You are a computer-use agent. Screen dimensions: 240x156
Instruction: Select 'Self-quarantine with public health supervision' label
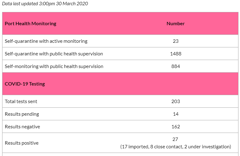pos(54,54)
